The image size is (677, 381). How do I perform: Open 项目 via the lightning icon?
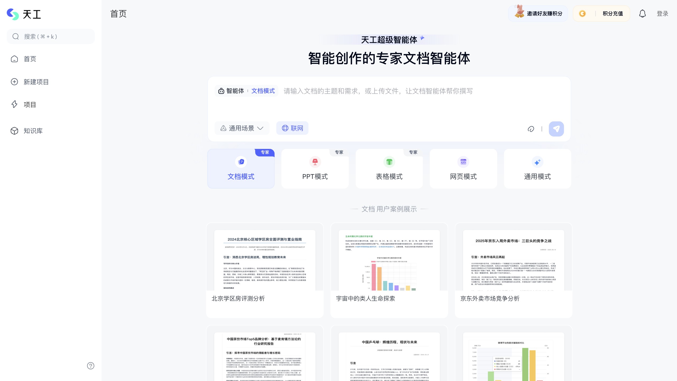[x=14, y=105]
